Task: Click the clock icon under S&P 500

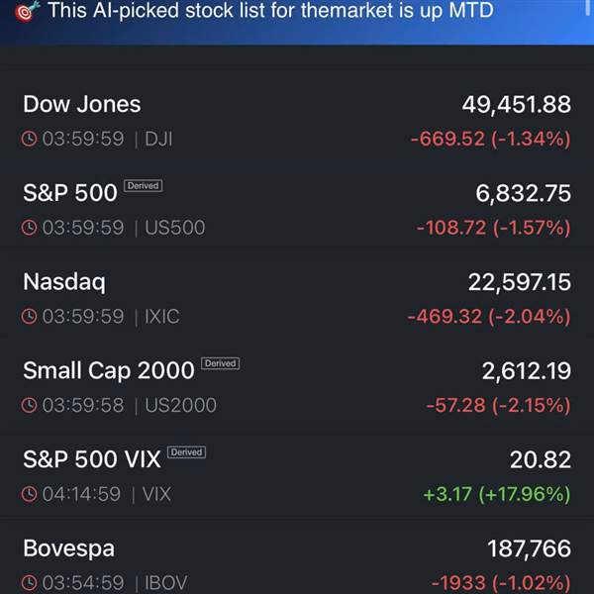Action: pyautogui.click(x=30, y=229)
